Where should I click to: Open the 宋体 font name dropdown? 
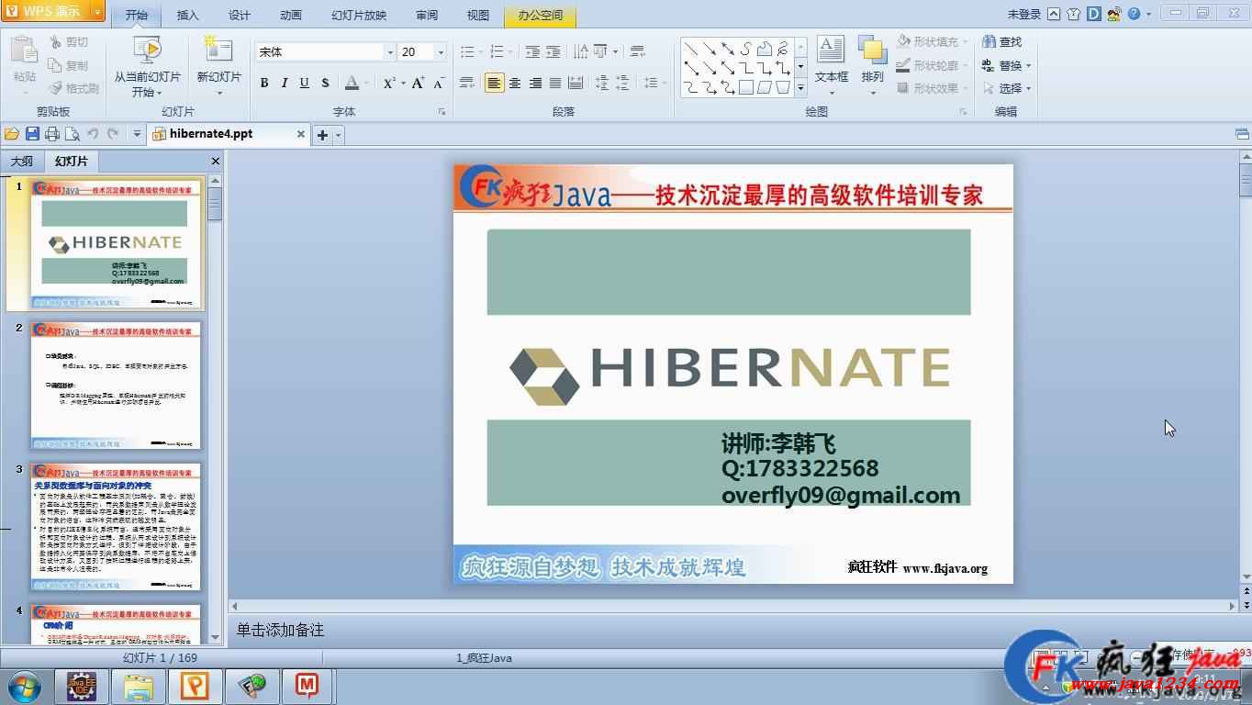pos(391,52)
